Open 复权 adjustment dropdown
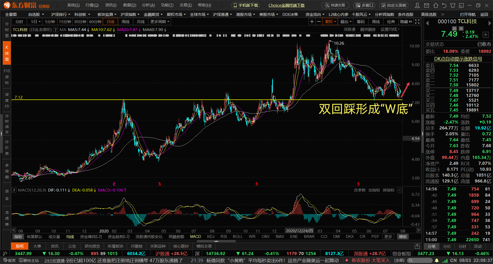Screen dimensions: 493x264 tap(330, 22)
